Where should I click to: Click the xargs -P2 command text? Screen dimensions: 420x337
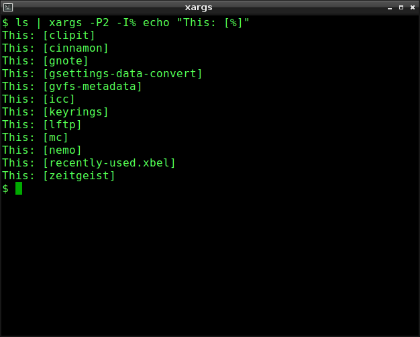tap(79, 23)
